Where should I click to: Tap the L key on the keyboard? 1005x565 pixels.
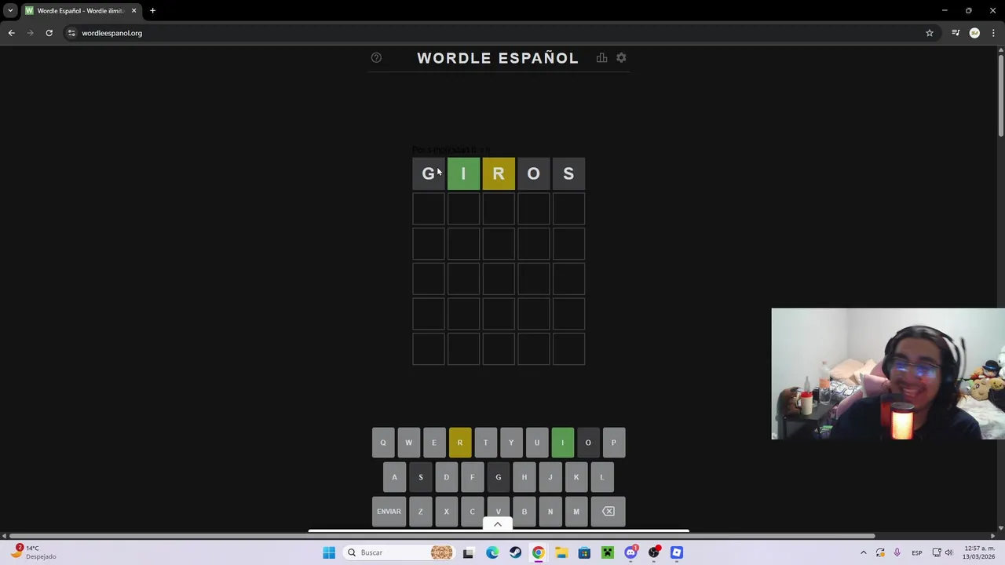601,477
